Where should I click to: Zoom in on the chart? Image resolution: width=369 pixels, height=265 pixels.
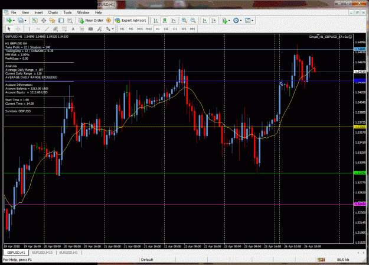click(x=184, y=21)
